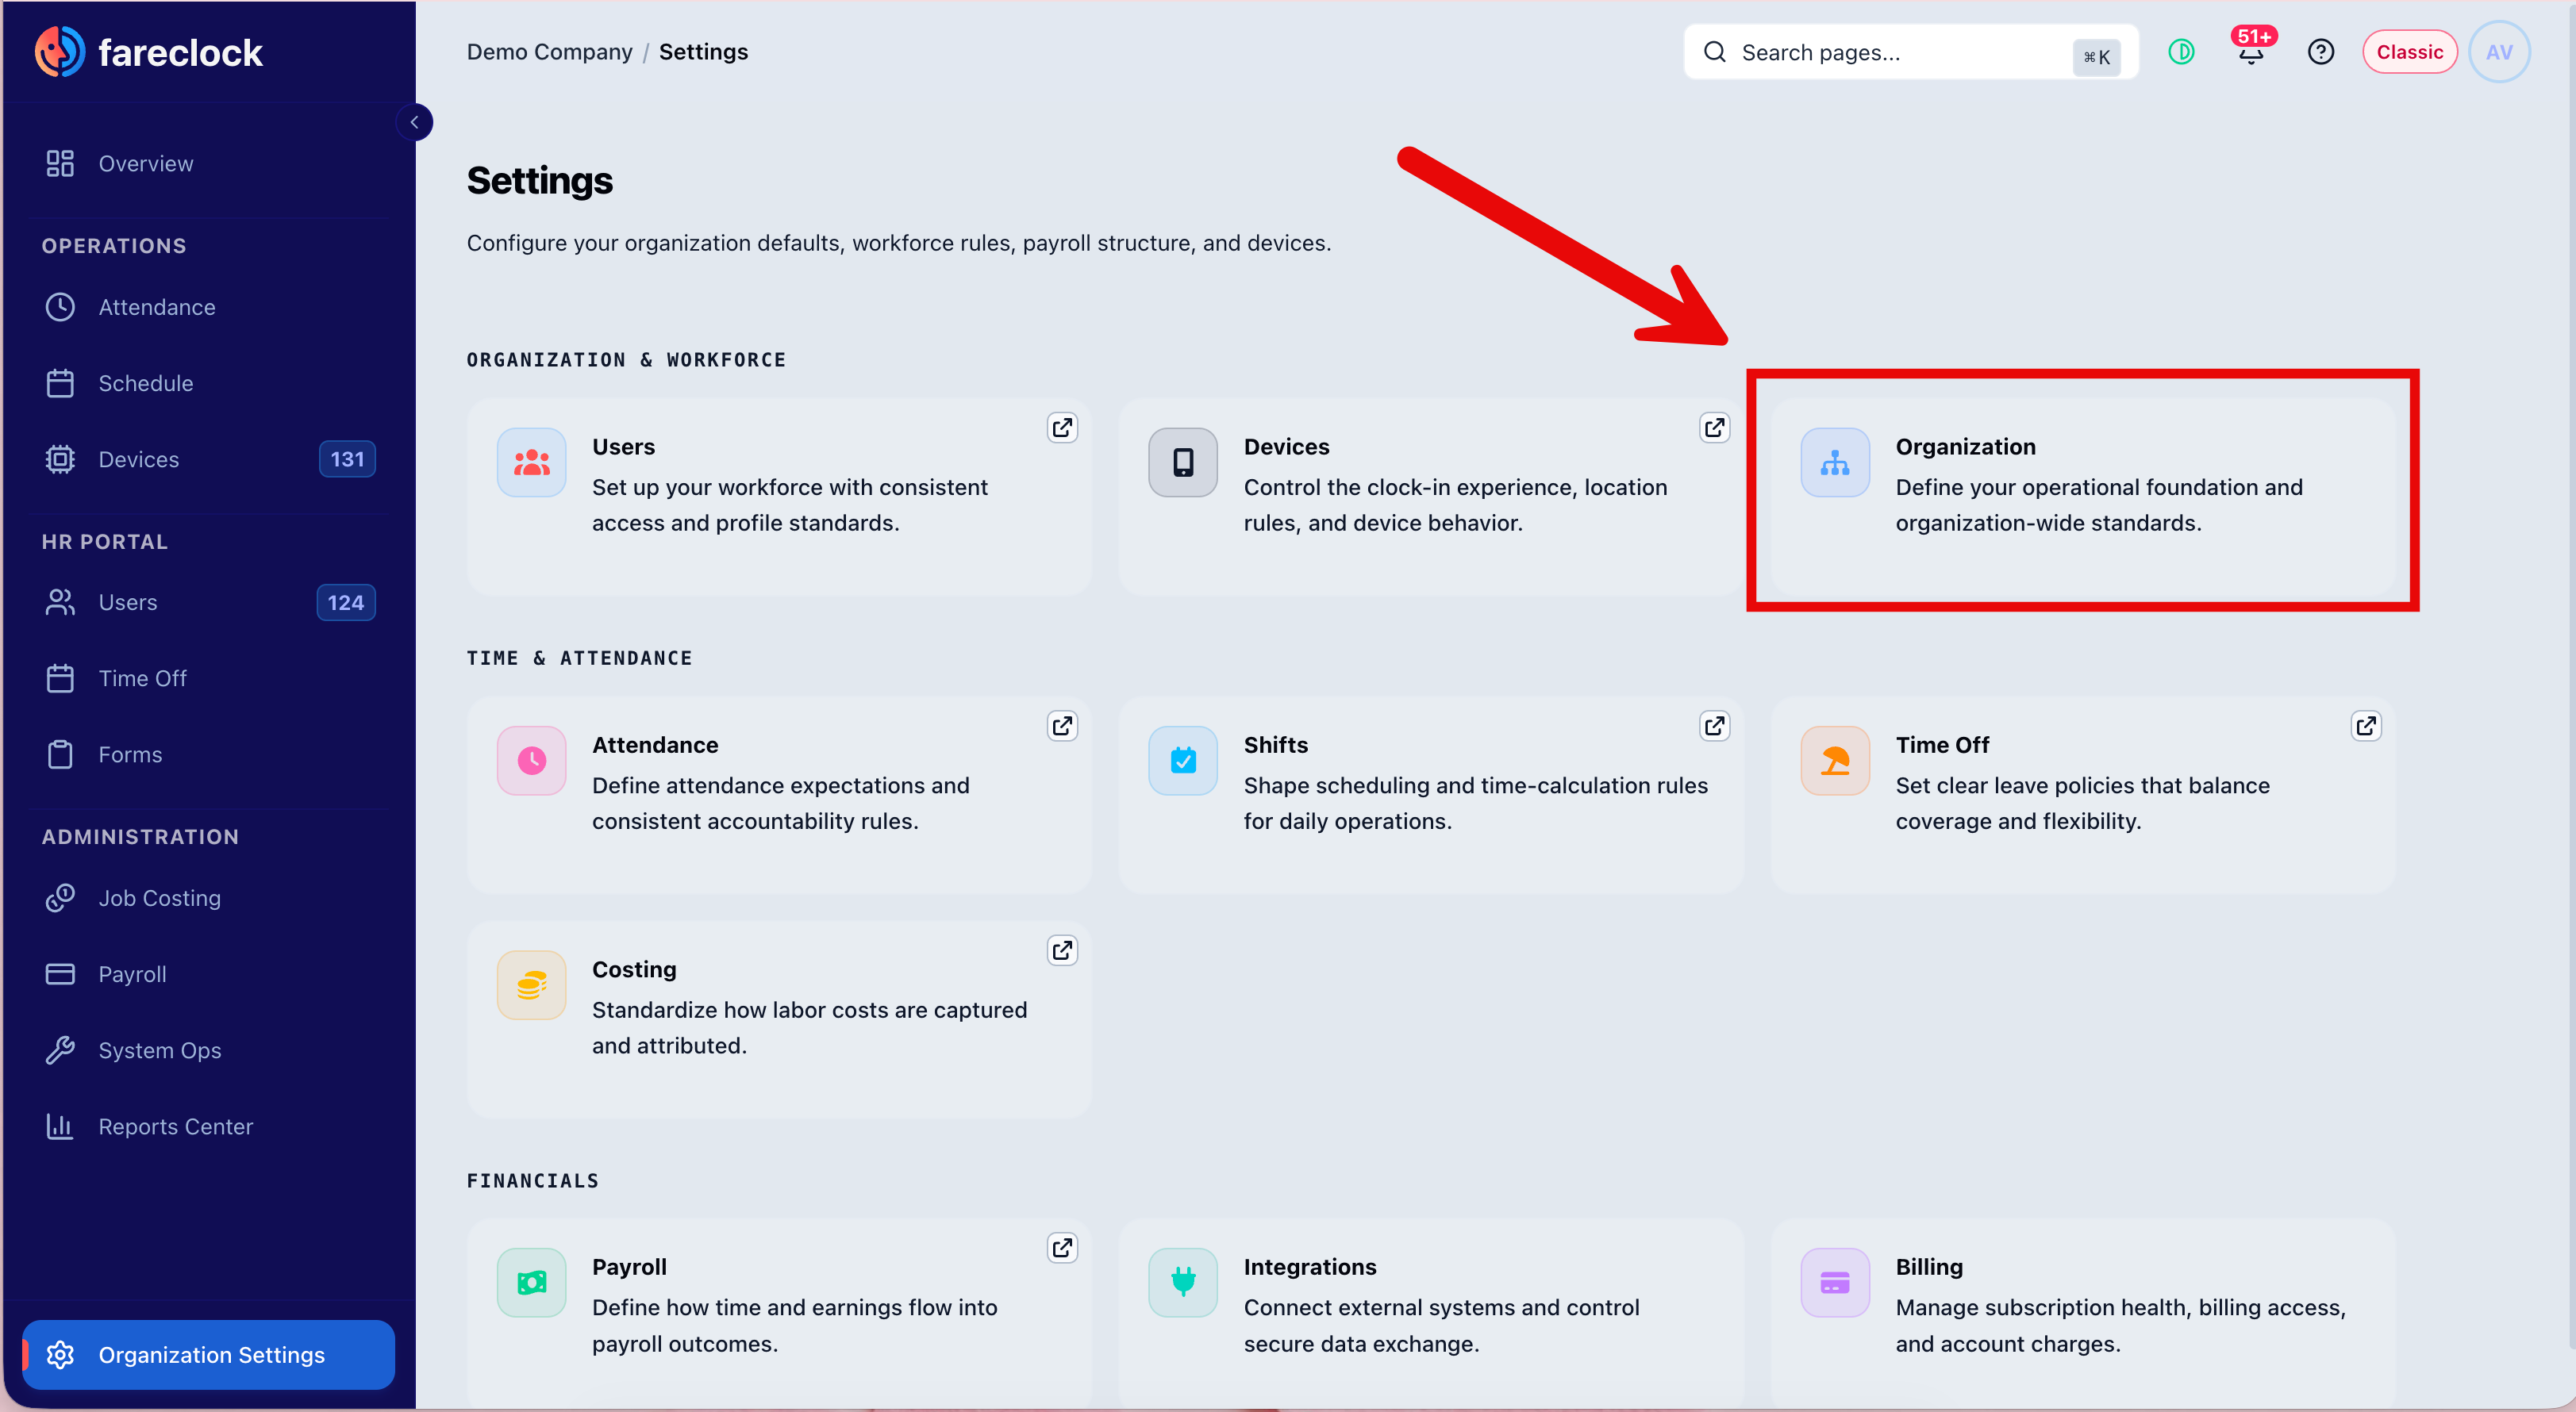Switch to Classic view

2409,52
